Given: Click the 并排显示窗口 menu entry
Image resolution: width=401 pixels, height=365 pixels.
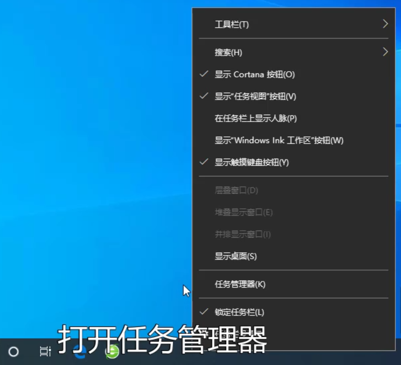Looking at the screenshot, I should click(x=243, y=234).
